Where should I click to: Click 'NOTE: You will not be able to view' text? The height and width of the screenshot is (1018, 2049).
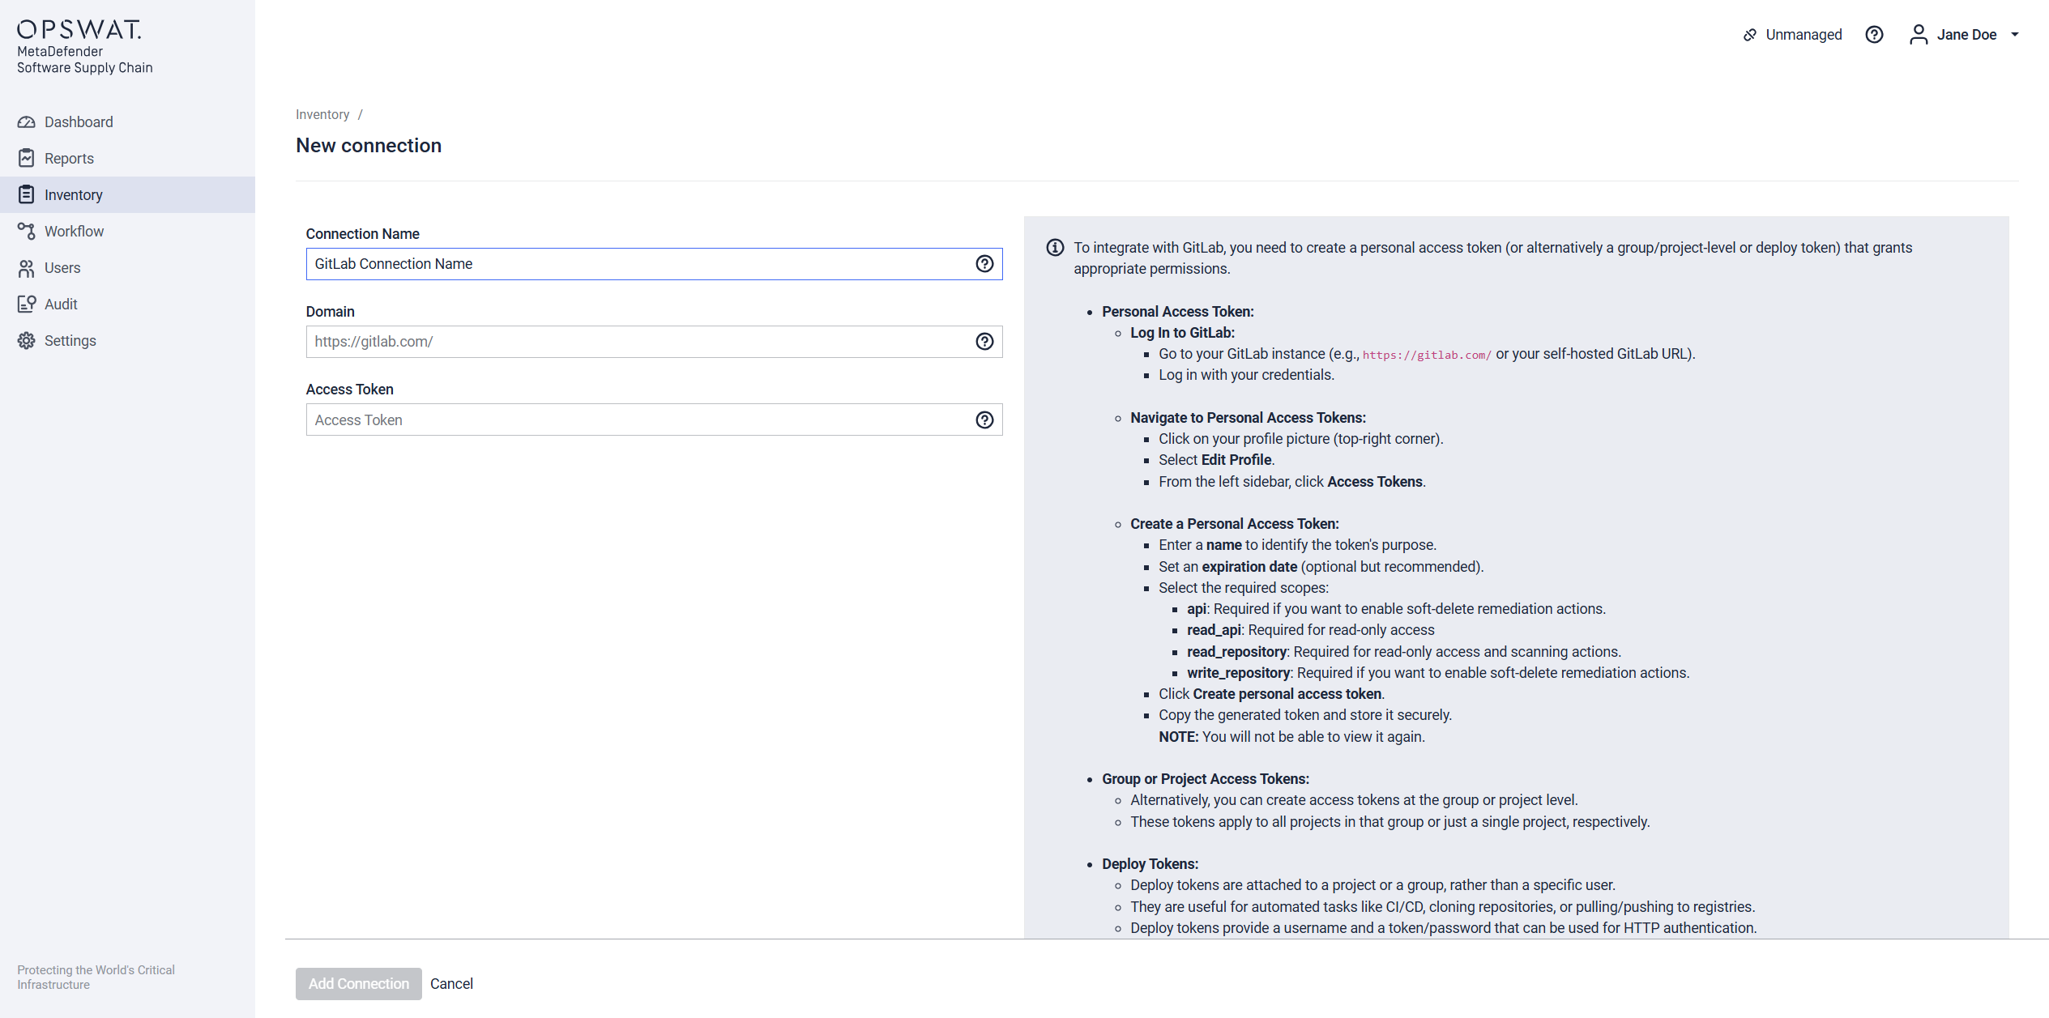click(x=1291, y=737)
